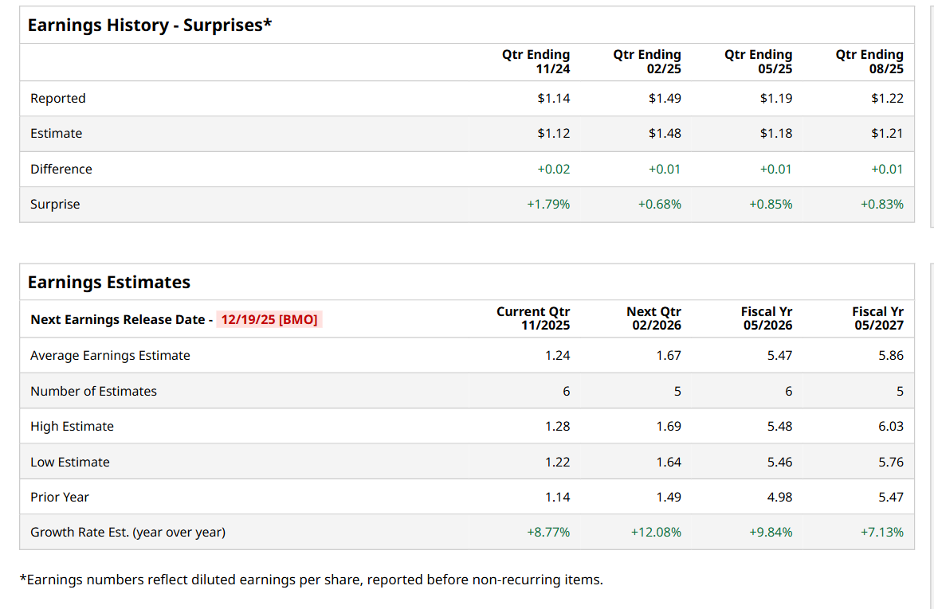Select the Qtr Ending 05/25 column header
Viewport: 934px width, 609px height.
coord(759,61)
